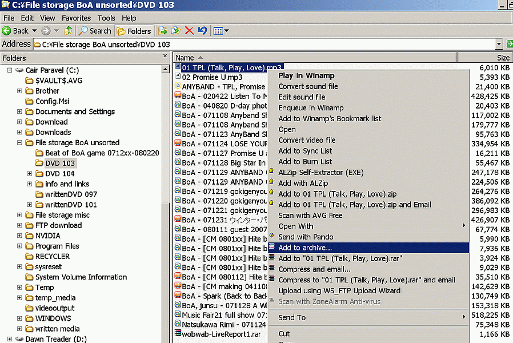Select writtenDVD 097 folder
This screenshot has width=513, height=343.
[x=71, y=194]
